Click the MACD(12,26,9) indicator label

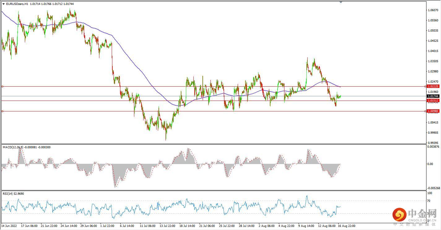click(13, 147)
